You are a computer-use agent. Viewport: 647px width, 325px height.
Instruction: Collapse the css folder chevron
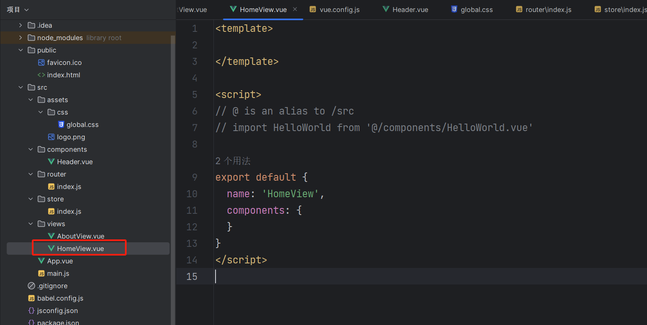(x=41, y=112)
